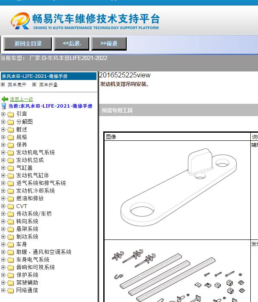Viewport: 258px width, 302px height.
Task: Expand the 分解图 tree node
Action: click(3, 122)
